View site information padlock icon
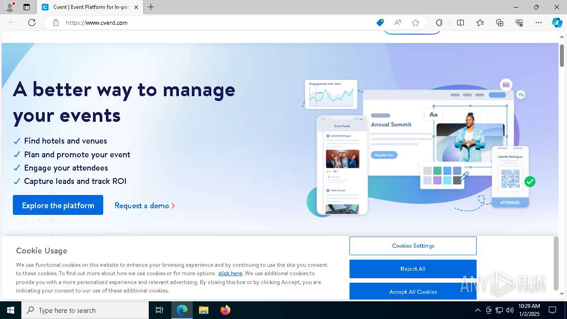567x319 pixels. coord(56,23)
